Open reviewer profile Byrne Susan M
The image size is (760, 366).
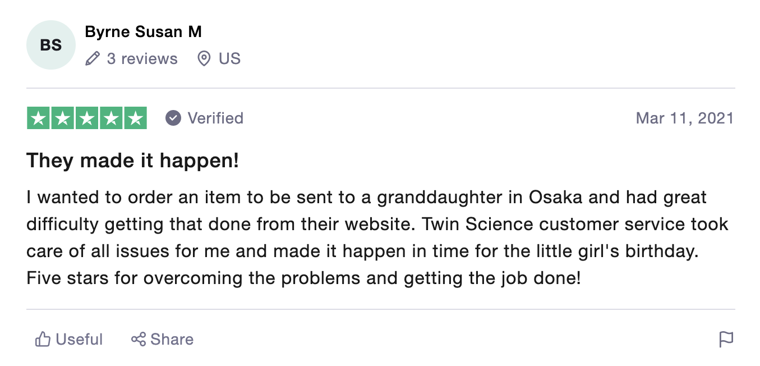click(x=143, y=32)
